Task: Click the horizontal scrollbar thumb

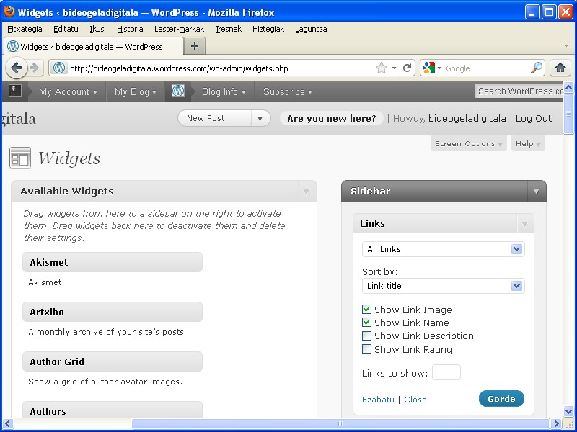Action: pyautogui.click(x=340, y=423)
